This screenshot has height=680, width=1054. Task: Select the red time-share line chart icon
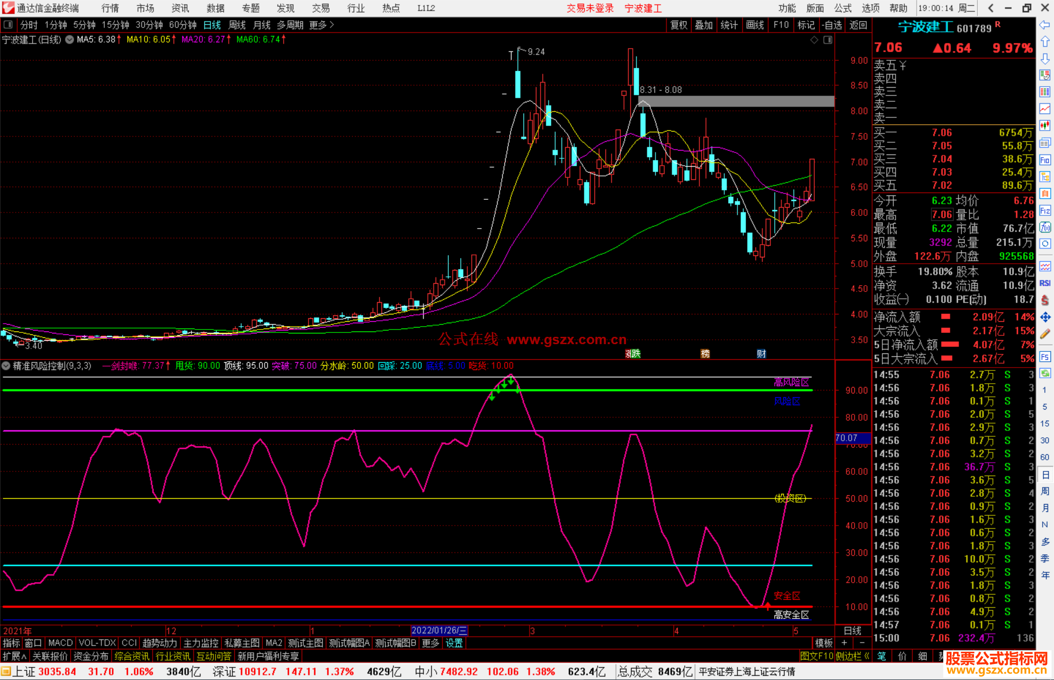click(1045, 109)
